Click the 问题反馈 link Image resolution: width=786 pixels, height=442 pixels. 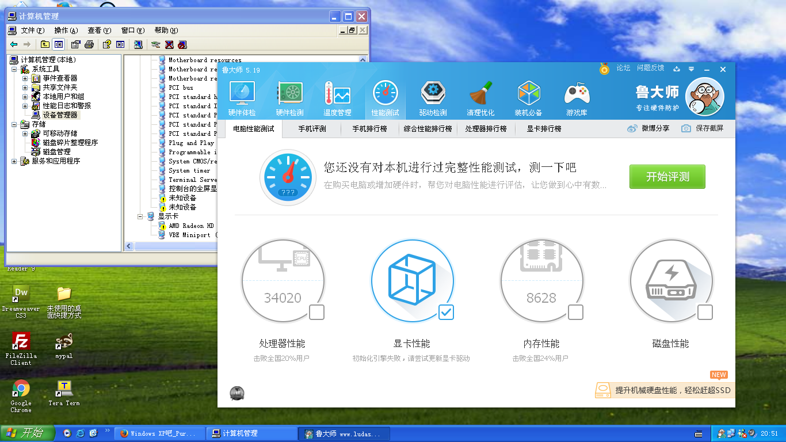650,68
